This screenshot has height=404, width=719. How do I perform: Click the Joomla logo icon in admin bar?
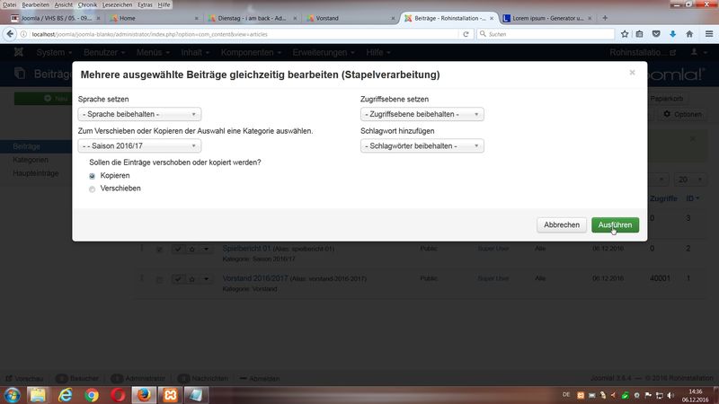tap(18, 52)
